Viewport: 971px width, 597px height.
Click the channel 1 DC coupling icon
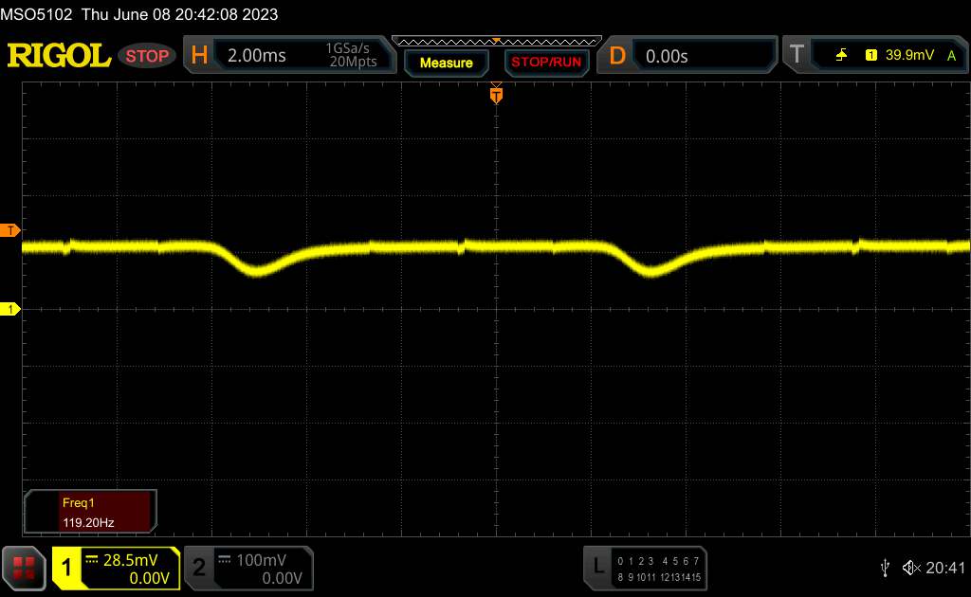(92, 560)
